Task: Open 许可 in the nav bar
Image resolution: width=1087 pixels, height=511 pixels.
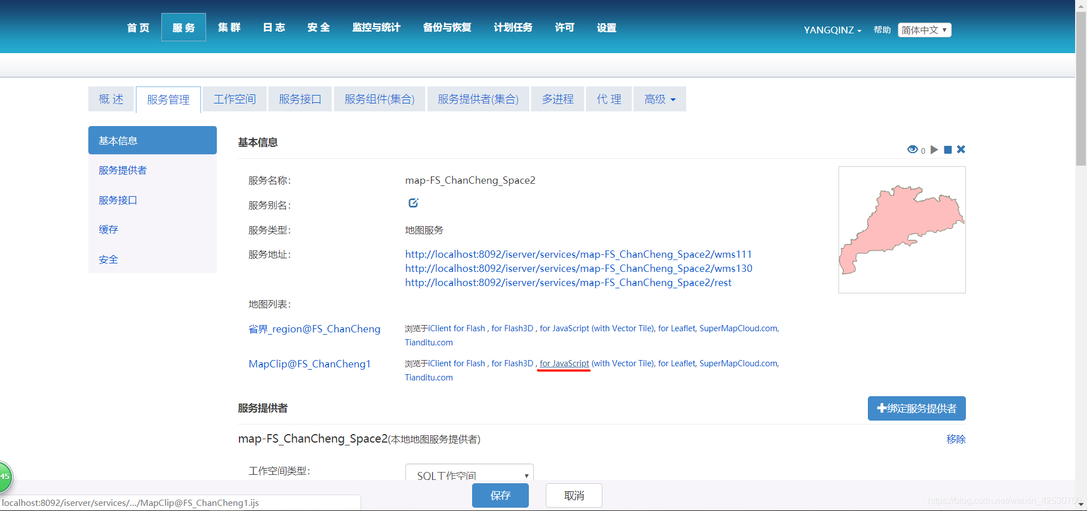Action: pos(564,27)
